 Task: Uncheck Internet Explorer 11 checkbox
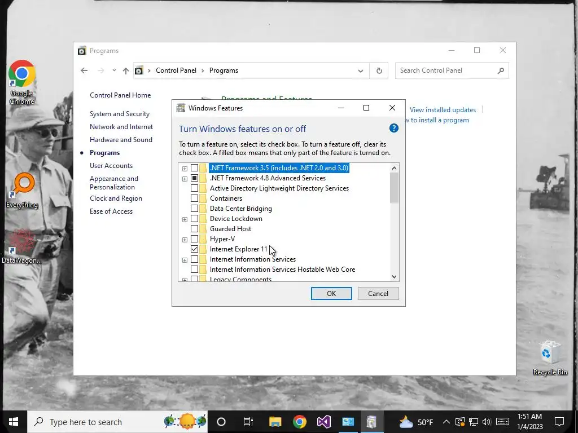coord(194,249)
